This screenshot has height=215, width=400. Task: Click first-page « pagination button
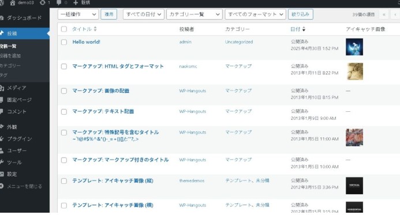(384, 14)
